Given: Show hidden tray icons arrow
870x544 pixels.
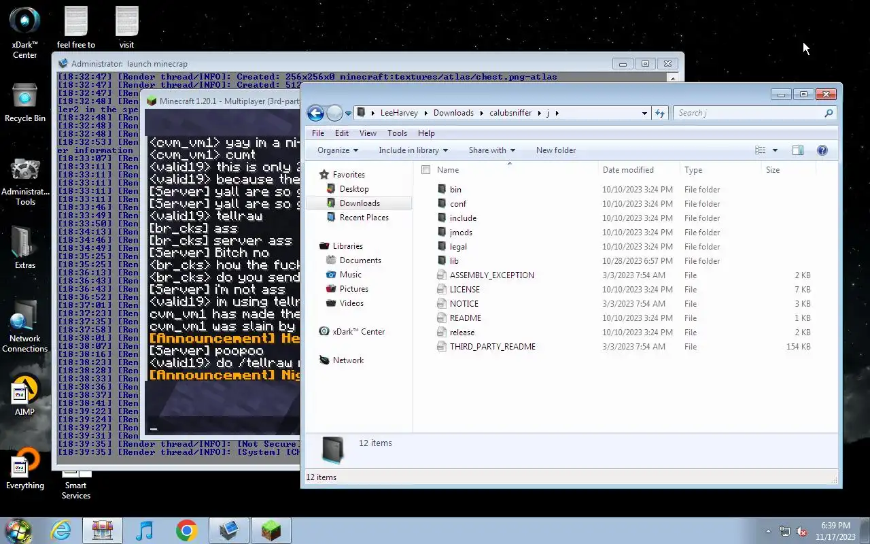Looking at the screenshot, I should coord(769,531).
